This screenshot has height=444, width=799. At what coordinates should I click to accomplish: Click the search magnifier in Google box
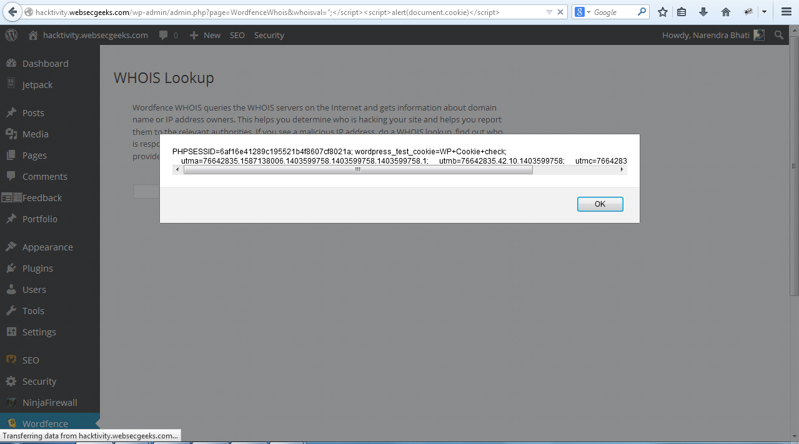tap(642, 12)
